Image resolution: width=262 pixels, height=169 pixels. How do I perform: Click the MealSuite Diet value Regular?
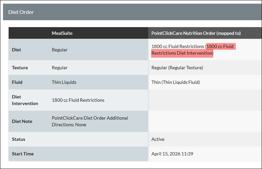click(60, 50)
